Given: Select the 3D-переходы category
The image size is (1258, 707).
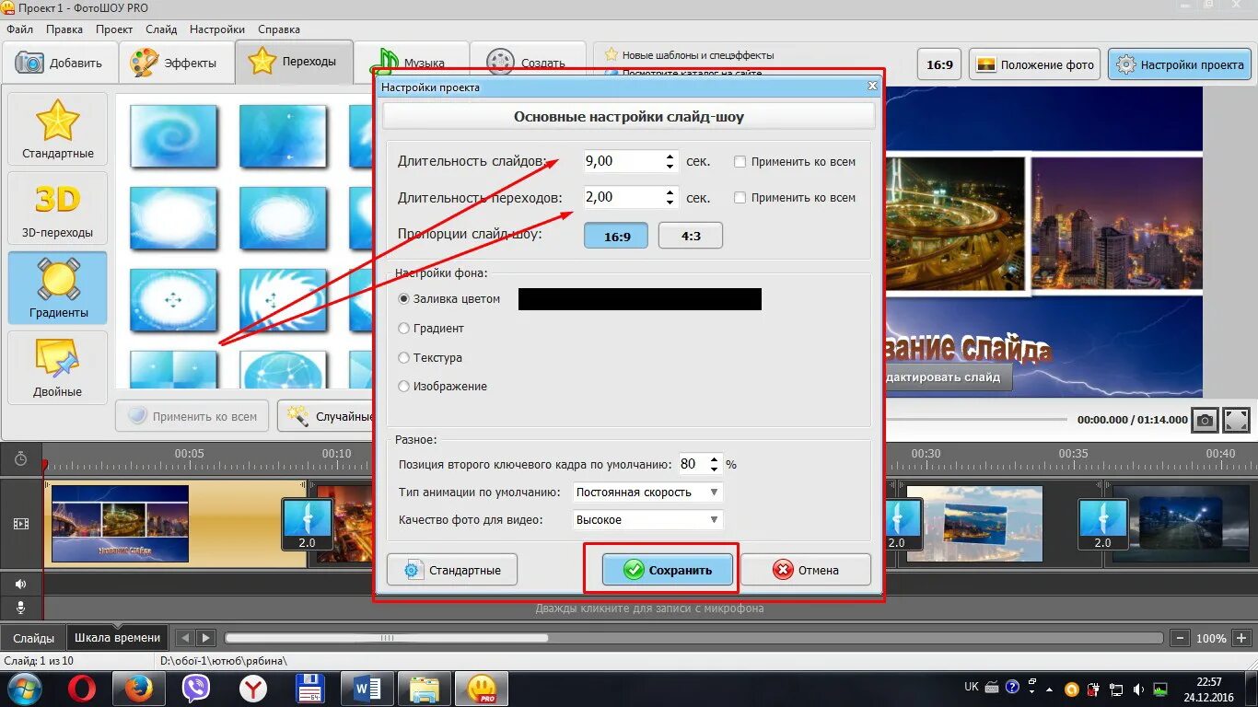Looking at the screenshot, I should point(57,209).
